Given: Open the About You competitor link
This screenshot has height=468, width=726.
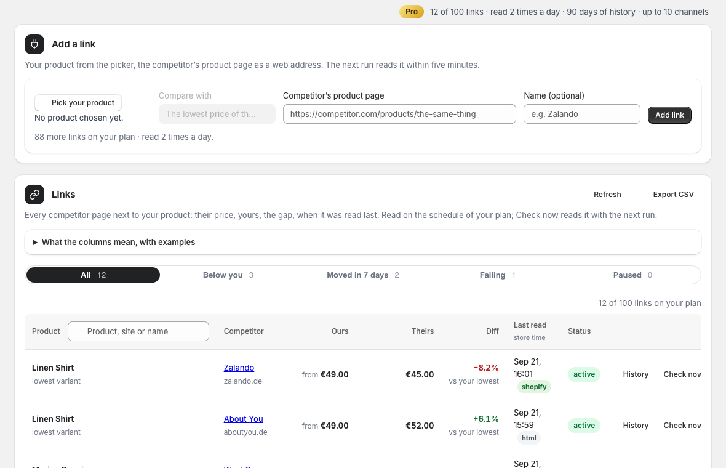Looking at the screenshot, I should coord(244,419).
